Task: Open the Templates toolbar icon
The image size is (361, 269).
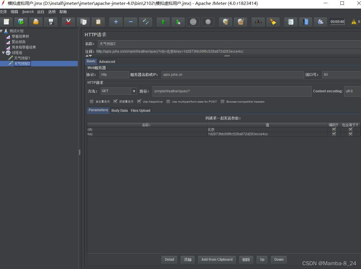Action: [x=21, y=22]
